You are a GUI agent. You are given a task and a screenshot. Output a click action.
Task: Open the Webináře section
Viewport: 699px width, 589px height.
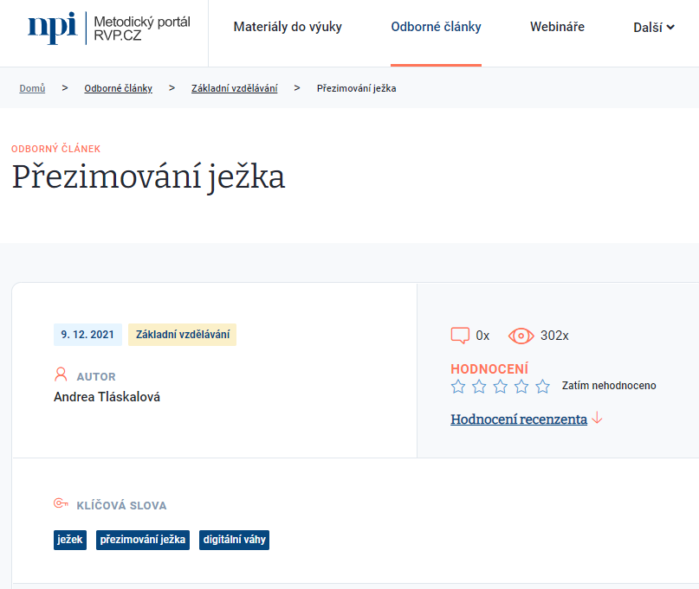pyautogui.click(x=557, y=27)
